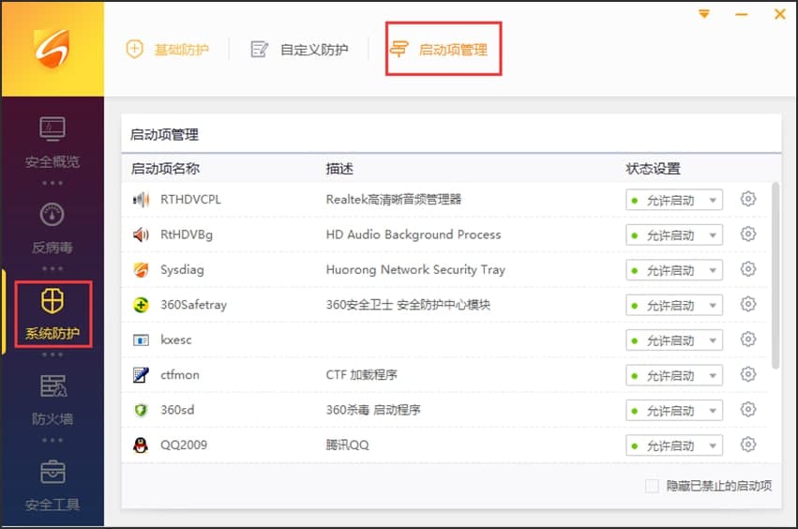Expand the kxesc 允许启动 dropdown
The image size is (798, 529).
coord(674,340)
